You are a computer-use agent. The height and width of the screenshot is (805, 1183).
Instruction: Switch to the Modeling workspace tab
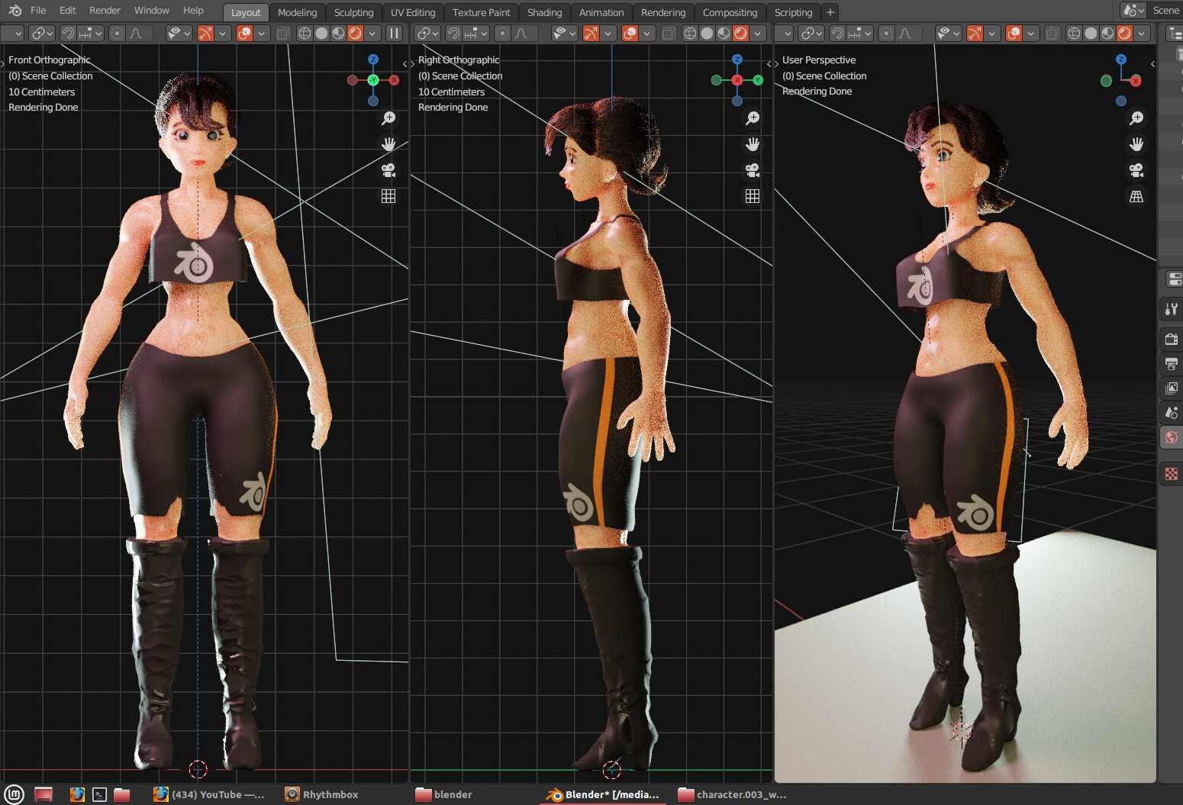tap(297, 12)
